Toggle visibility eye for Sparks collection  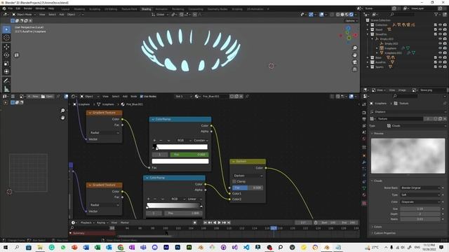pos(440,67)
